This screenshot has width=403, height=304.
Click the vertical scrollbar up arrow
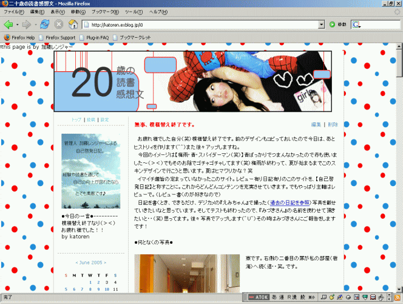point(399,46)
